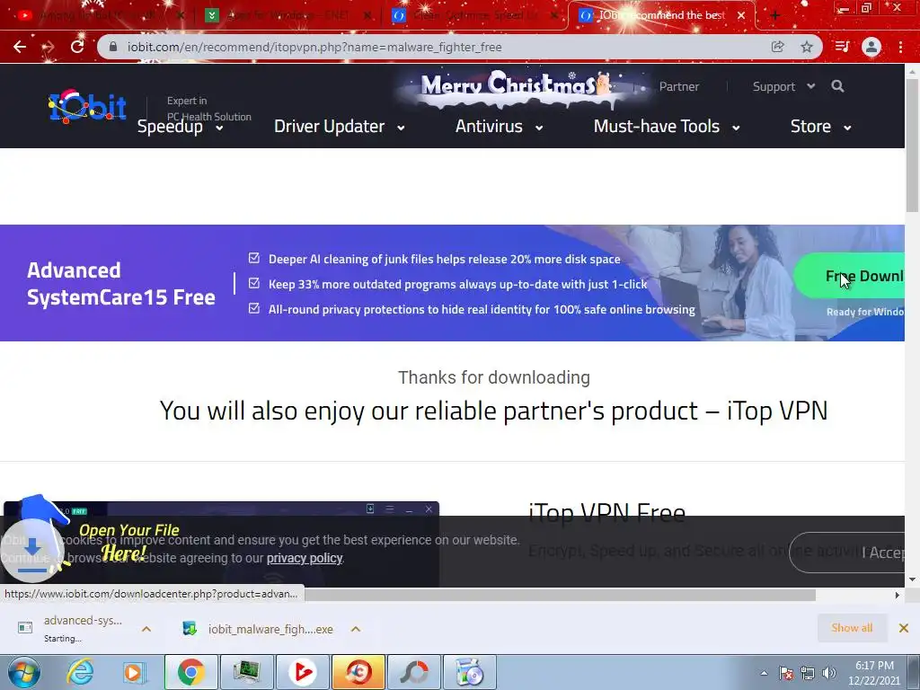Open Windows Start menu orb

24,672
